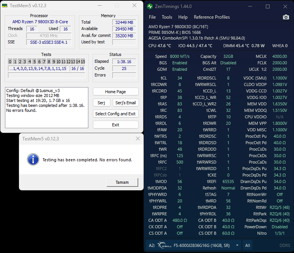Click the 16 / 16 test counter field
The width and height of the screenshot is (294, 253).
coord(78,68)
